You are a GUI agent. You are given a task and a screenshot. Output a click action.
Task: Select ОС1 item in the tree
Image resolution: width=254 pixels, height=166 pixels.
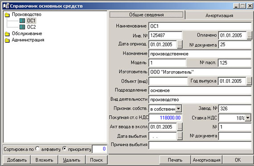(31, 20)
